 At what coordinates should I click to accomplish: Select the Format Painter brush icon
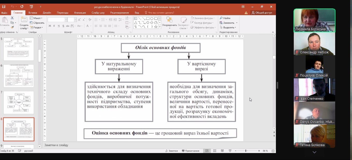12,27
